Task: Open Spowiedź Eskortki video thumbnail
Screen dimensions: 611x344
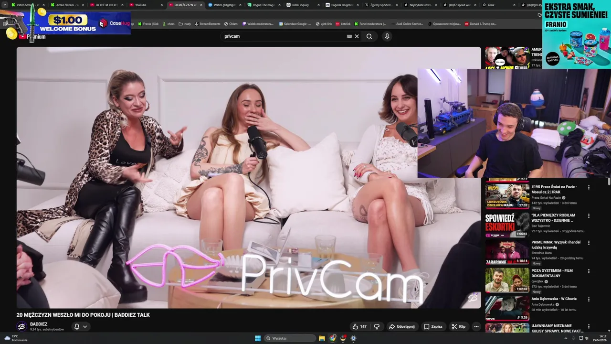Action: click(x=507, y=225)
